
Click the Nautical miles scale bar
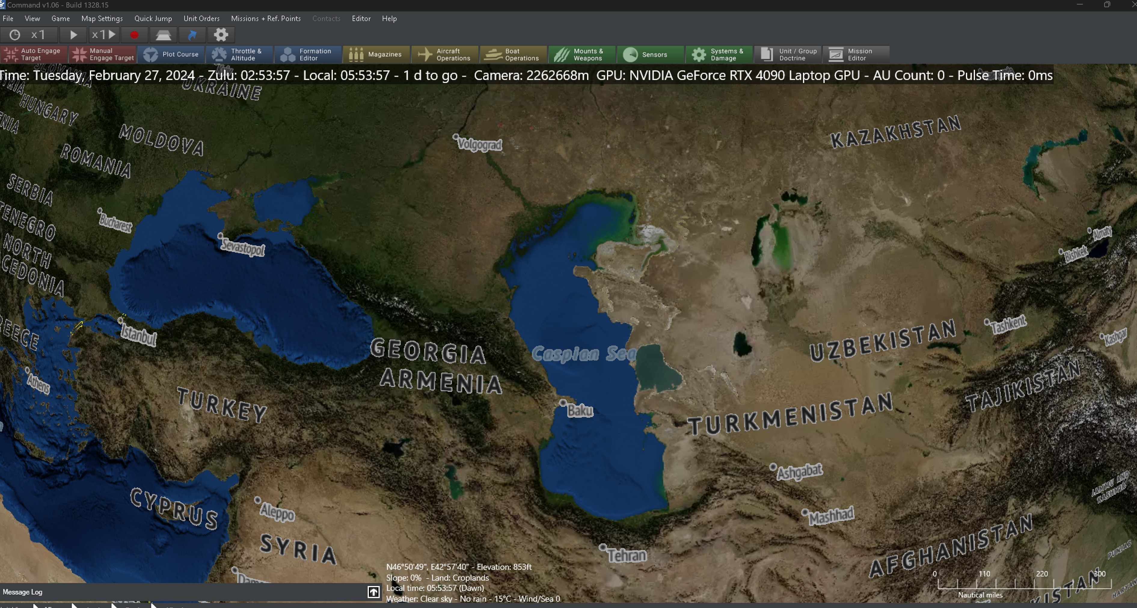[1024, 584]
